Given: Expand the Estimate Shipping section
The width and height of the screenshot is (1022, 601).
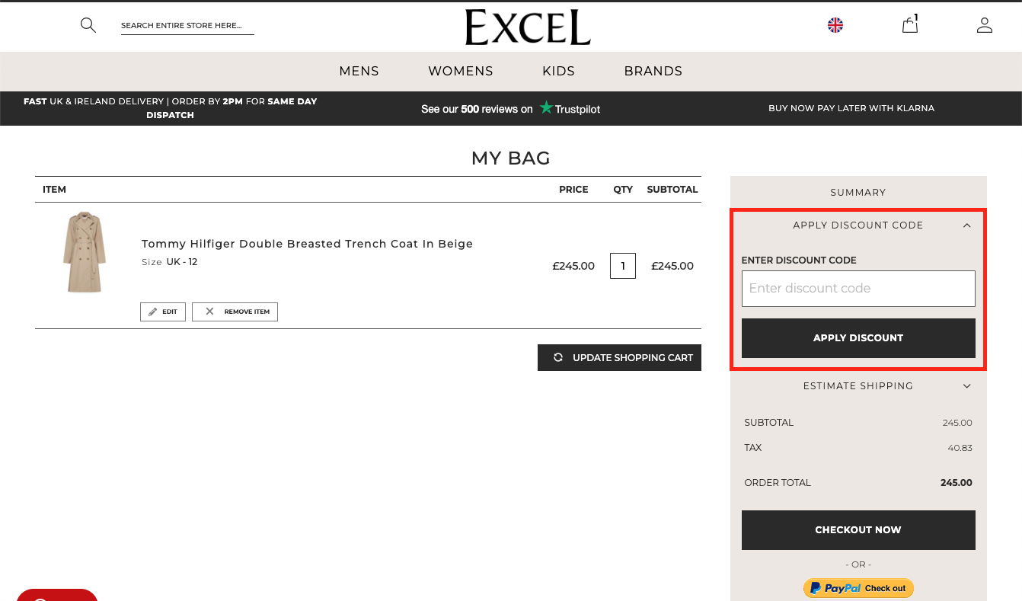Looking at the screenshot, I should point(966,386).
